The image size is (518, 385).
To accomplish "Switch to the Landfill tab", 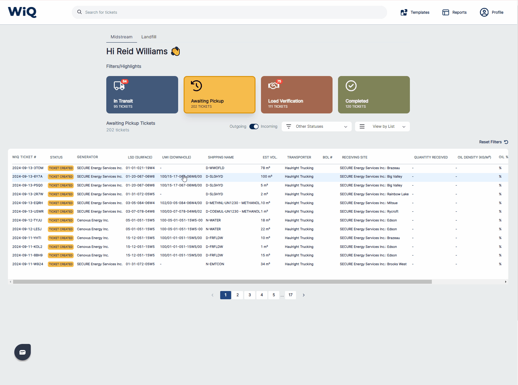I will [149, 37].
